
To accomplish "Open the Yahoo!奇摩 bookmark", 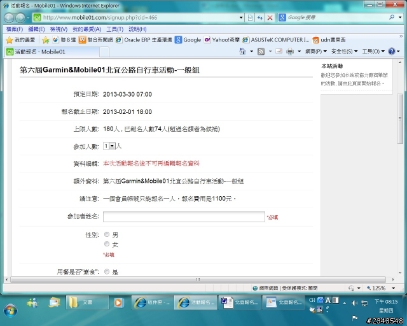I will pos(222,39).
